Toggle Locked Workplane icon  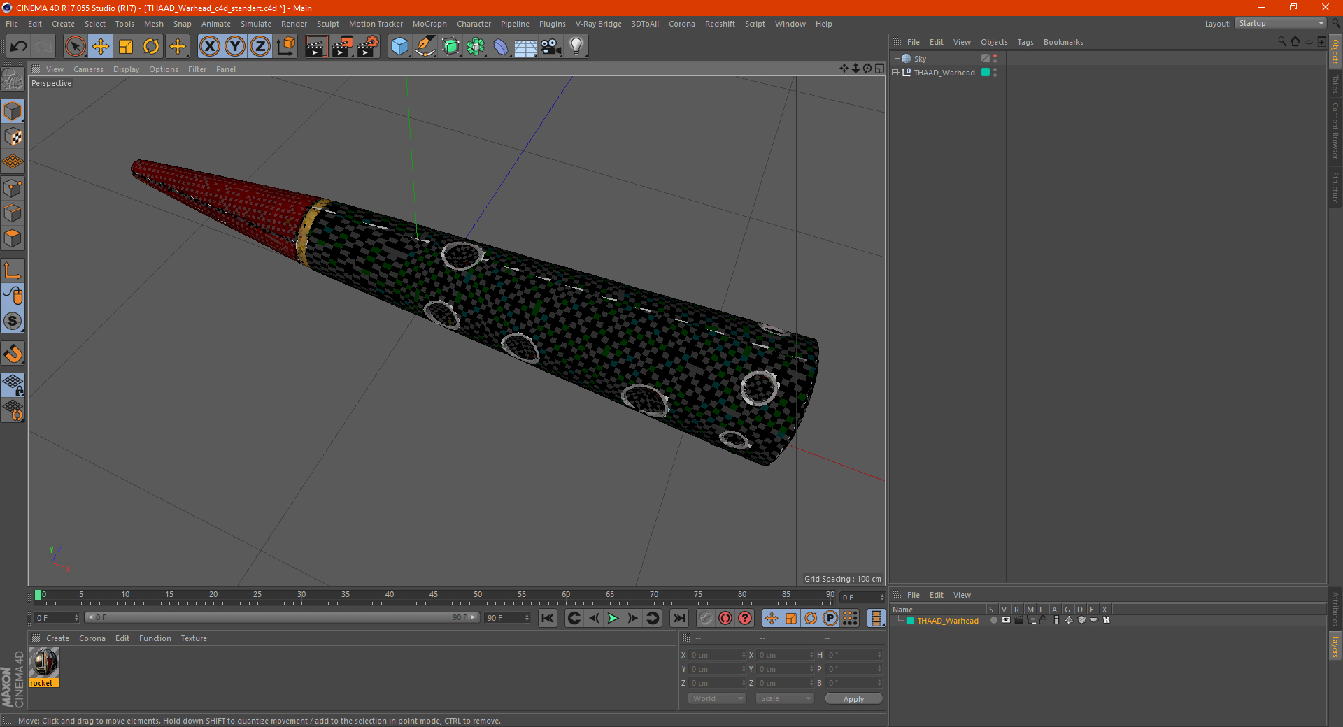click(x=13, y=384)
